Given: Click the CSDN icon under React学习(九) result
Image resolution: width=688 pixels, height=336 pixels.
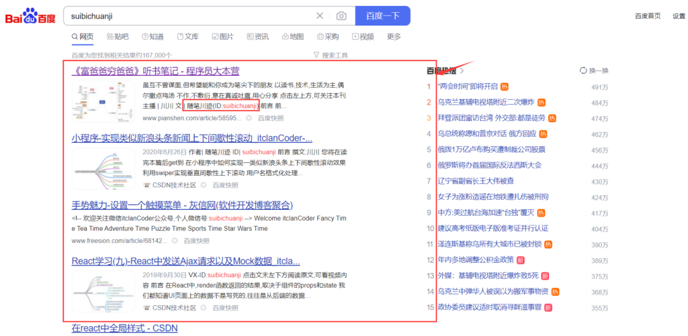Looking at the screenshot, I should tap(146, 308).
